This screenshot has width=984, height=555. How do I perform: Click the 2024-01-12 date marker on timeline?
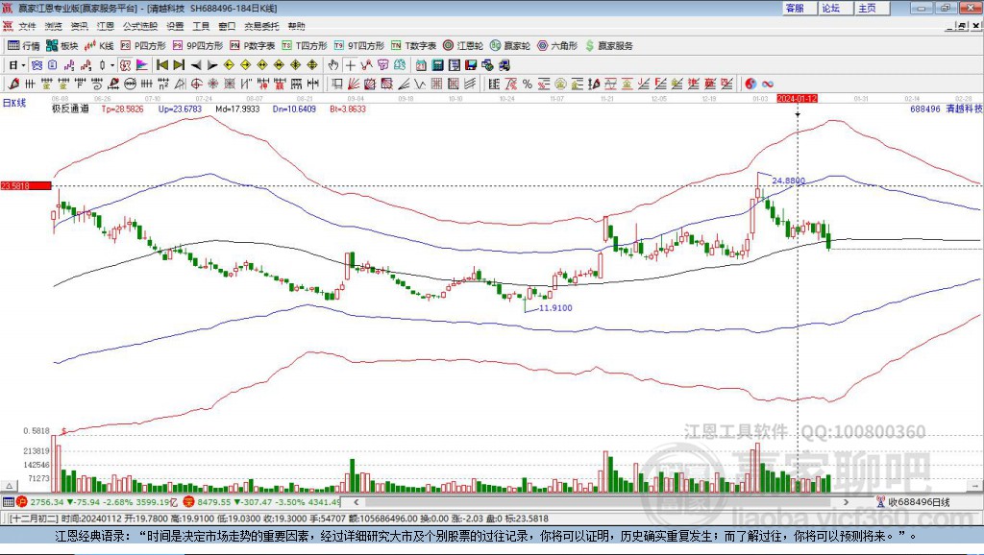797,99
